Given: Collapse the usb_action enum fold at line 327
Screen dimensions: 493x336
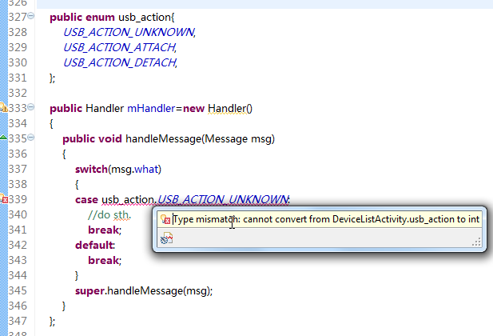Looking at the screenshot, I should click(31, 15).
